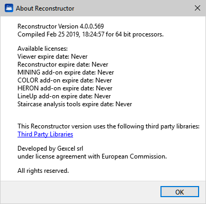The image size is (206, 204).
Task: Click the COLOR add-on expire date line
Action: click(65, 80)
